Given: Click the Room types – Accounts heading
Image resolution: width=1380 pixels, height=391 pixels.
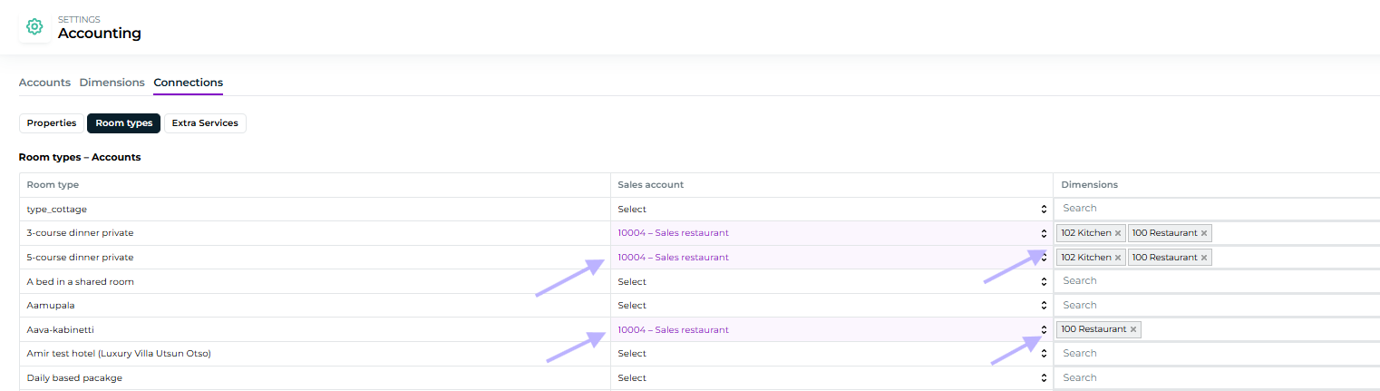Looking at the screenshot, I should coord(80,157).
